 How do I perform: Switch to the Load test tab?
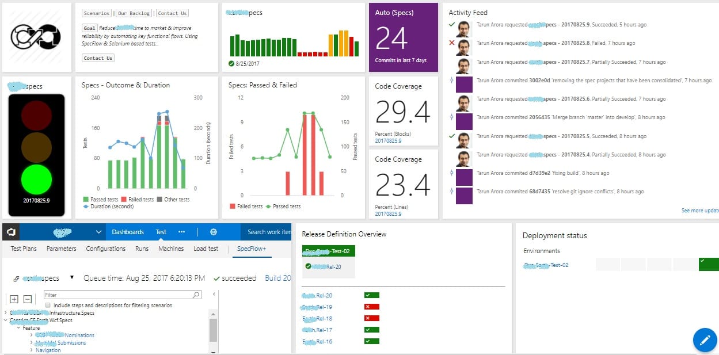206,249
